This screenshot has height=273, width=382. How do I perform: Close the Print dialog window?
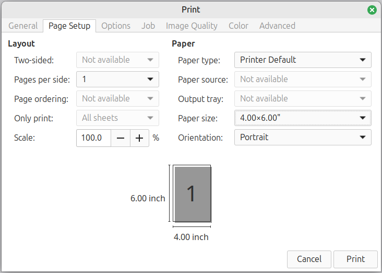[372, 9]
